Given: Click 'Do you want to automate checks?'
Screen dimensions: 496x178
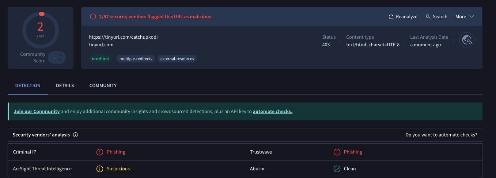Looking at the screenshot, I should 441,135.
